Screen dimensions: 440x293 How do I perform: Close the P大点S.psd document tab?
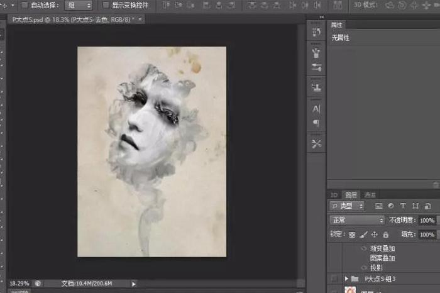coord(140,19)
